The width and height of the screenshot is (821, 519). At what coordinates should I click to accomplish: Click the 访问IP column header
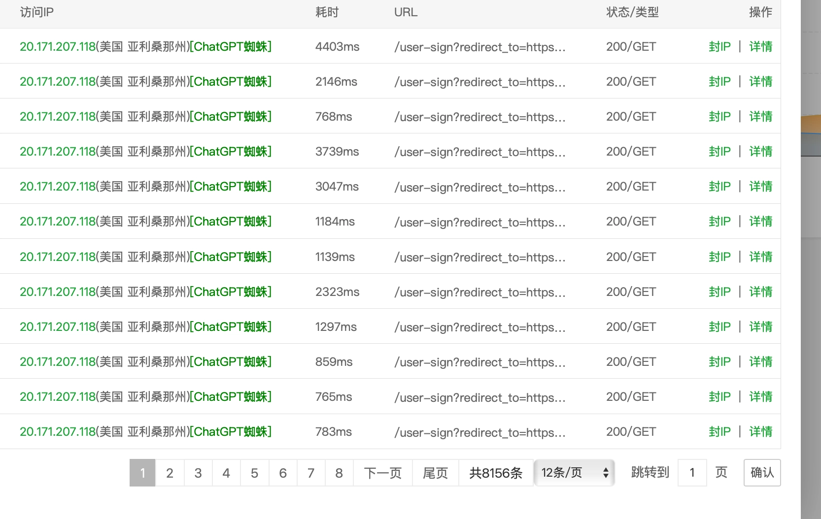pos(37,12)
